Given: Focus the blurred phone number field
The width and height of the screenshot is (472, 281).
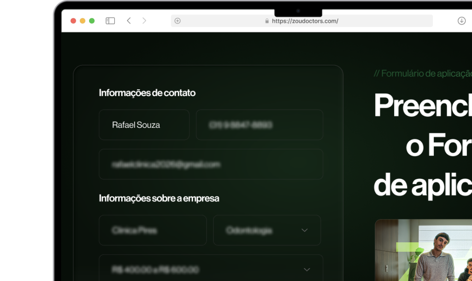Looking at the screenshot, I should [x=260, y=125].
